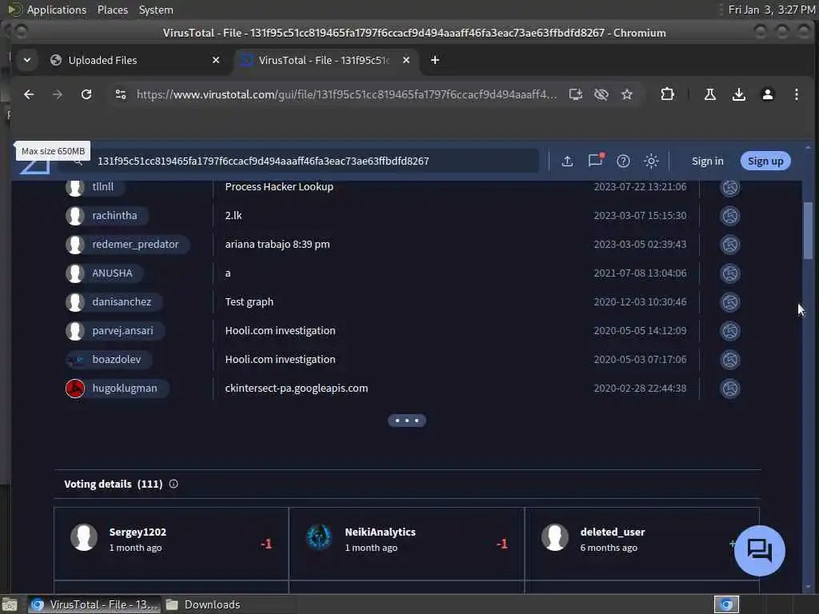Click the Sign up button
This screenshot has height=614, width=819.
(765, 161)
